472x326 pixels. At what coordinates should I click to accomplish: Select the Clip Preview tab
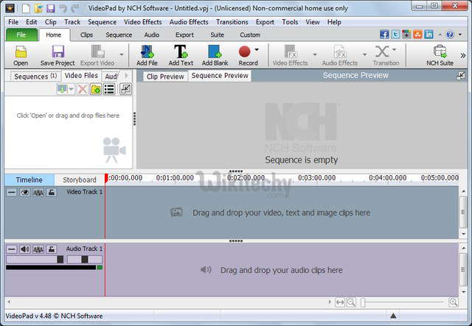164,77
